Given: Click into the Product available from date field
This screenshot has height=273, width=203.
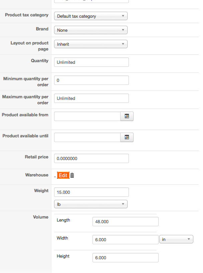Looking at the screenshot, I should tap(87, 116).
